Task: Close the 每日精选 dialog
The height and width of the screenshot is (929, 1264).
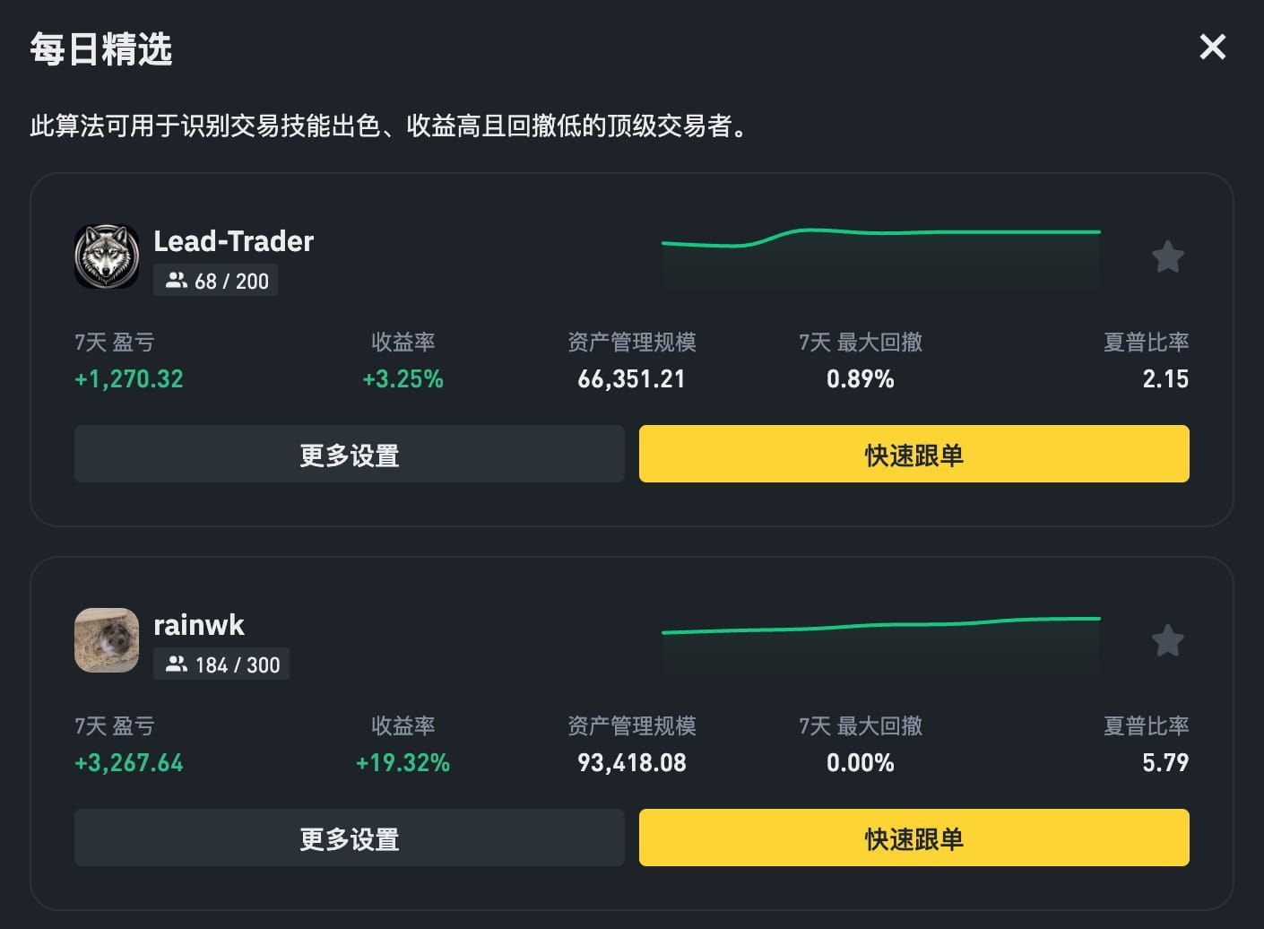Action: point(1212,47)
